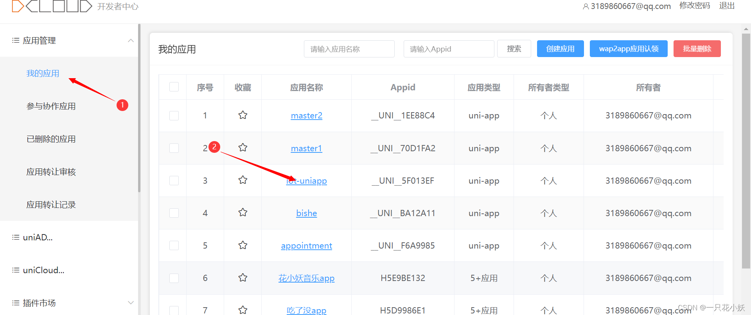751x315 pixels.
Task: Click Appid cell __UNI__5F013EF
Action: tap(403, 181)
